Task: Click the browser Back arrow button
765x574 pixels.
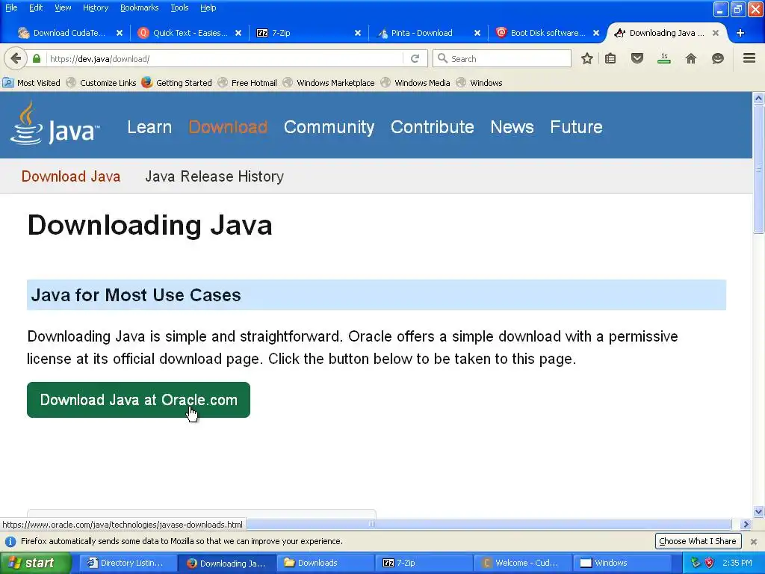Action: click(16, 58)
